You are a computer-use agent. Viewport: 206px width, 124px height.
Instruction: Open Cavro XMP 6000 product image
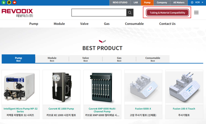(102, 87)
